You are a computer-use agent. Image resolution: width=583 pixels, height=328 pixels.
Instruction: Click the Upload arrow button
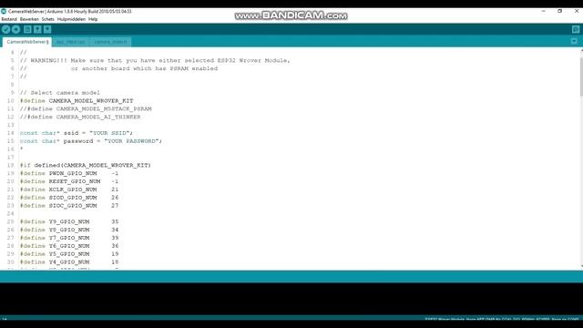(x=16, y=29)
